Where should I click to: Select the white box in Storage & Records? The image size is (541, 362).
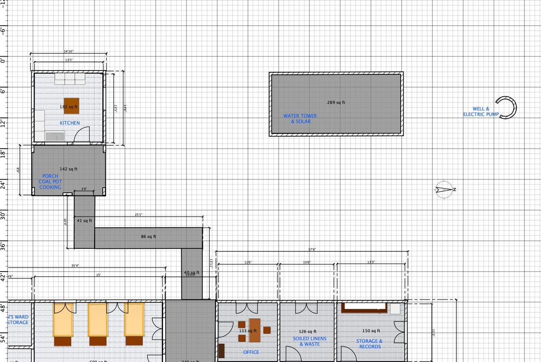click(395, 309)
